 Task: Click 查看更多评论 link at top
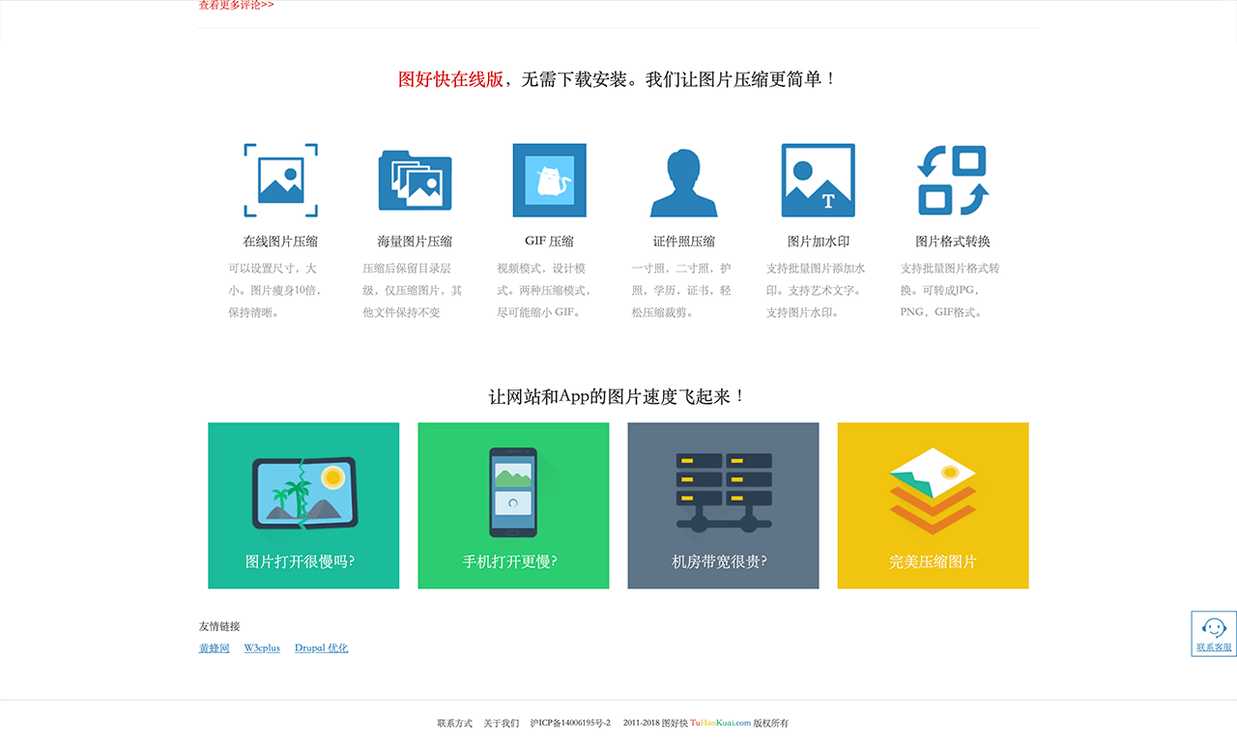(236, 5)
